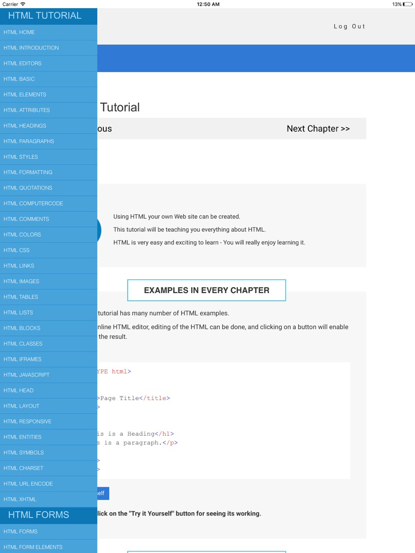Open HTML BASIC lesson
The image size is (415, 553).
(48, 79)
